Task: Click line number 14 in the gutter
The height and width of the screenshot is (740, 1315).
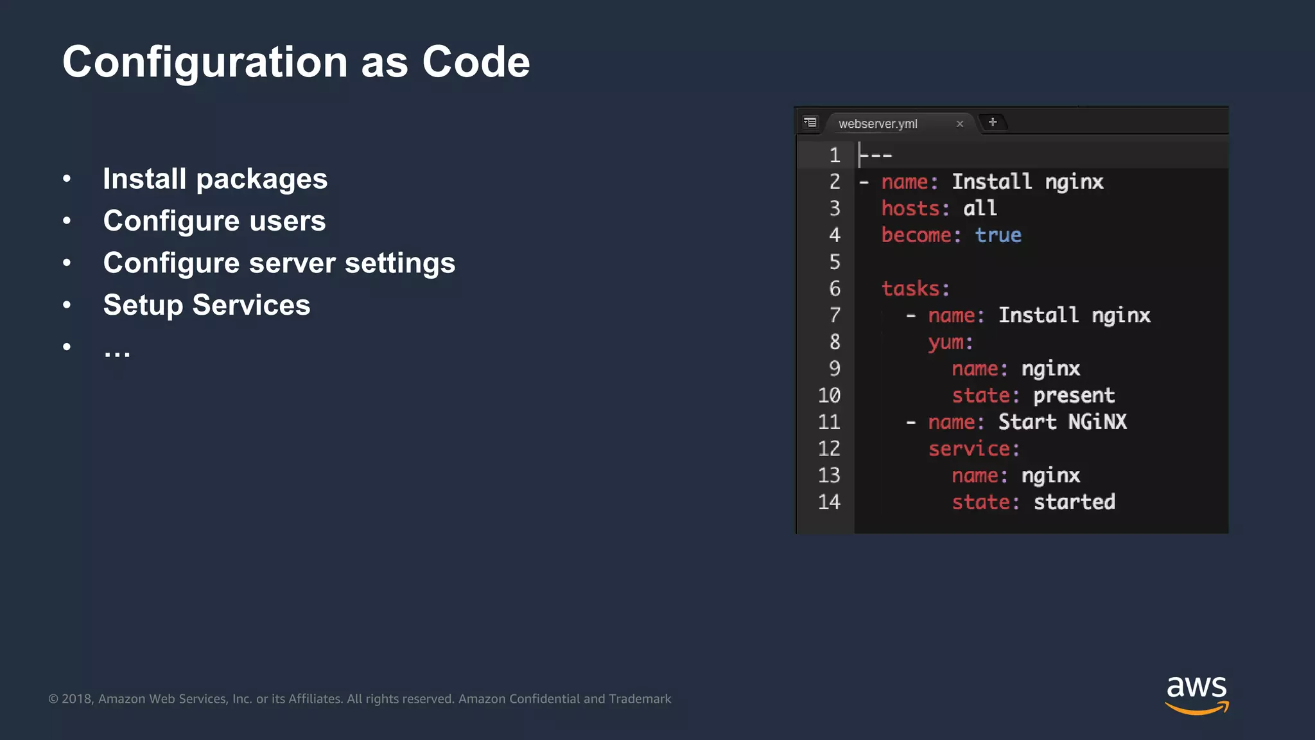Action: coord(829,502)
